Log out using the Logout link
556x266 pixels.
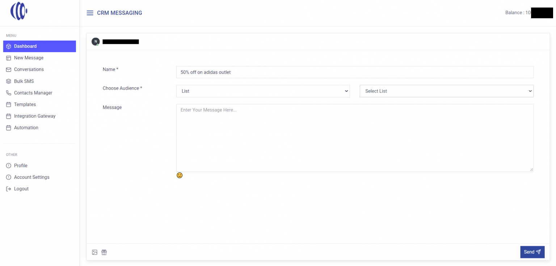pyautogui.click(x=21, y=189)
